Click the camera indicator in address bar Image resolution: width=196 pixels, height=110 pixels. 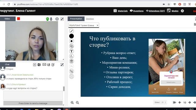[x=164, y=4]
